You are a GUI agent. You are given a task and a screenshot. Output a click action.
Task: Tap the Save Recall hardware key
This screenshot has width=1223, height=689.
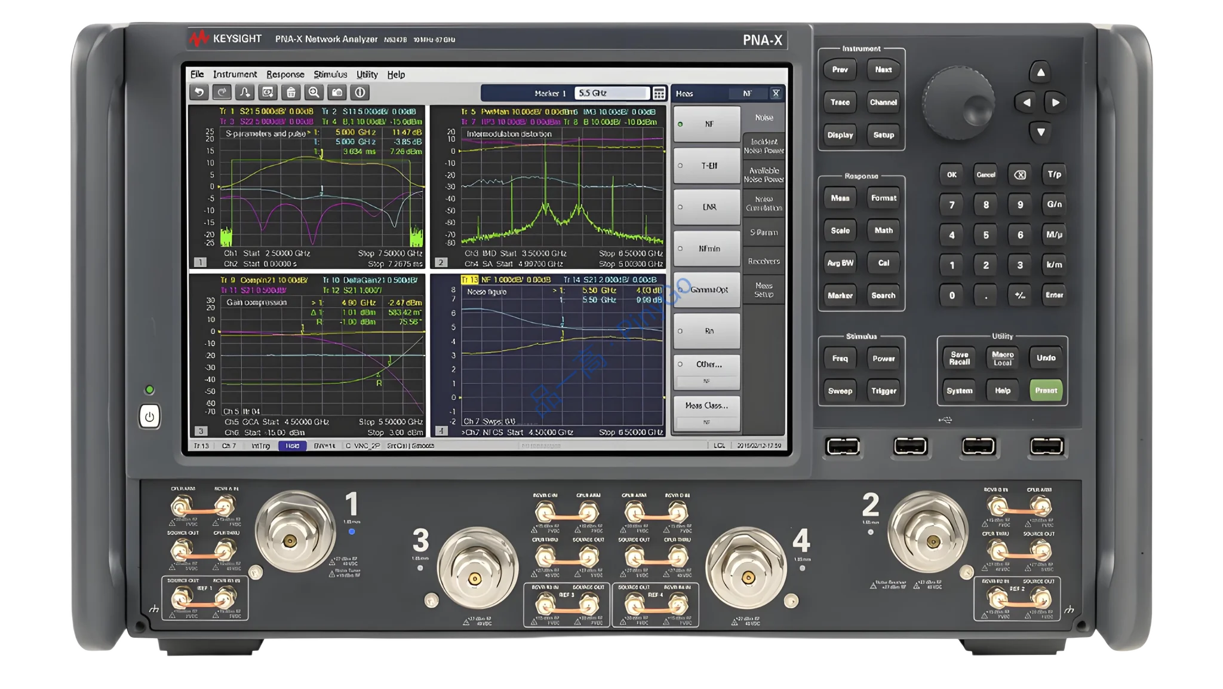959,359
